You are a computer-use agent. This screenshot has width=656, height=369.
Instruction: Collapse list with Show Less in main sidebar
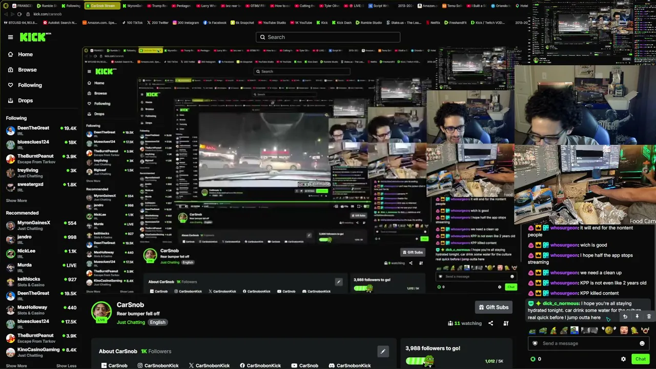coord(66,366)
